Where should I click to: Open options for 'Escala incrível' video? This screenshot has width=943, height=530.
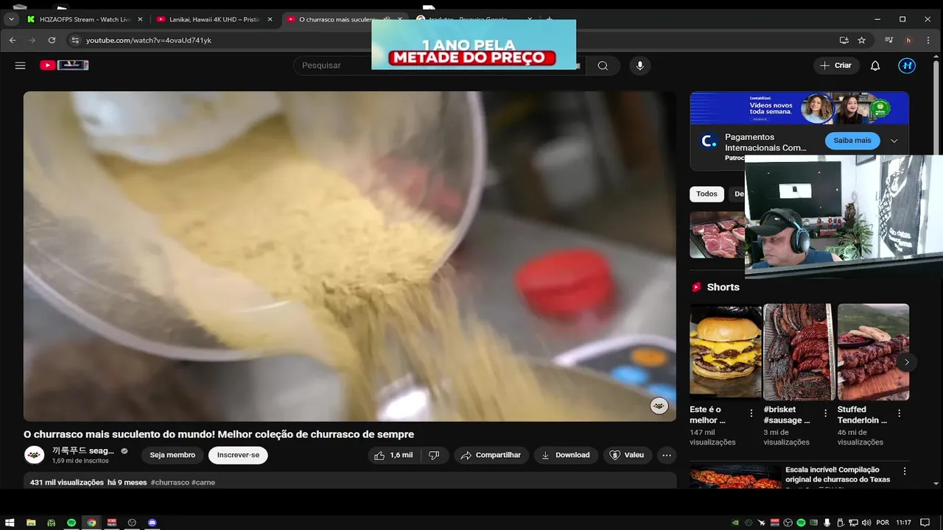[x=905, y=471]
